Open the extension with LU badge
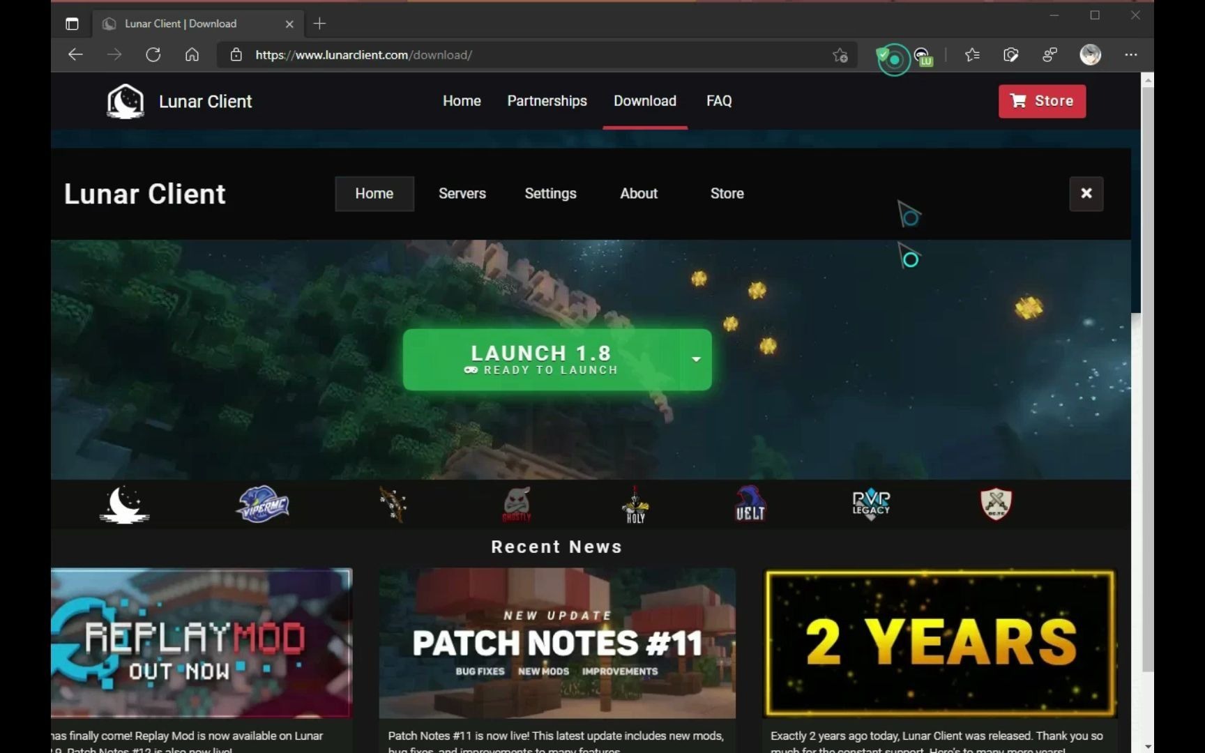Image resolution: width=1205 pixels, height=753 pixels. [923, 56]
